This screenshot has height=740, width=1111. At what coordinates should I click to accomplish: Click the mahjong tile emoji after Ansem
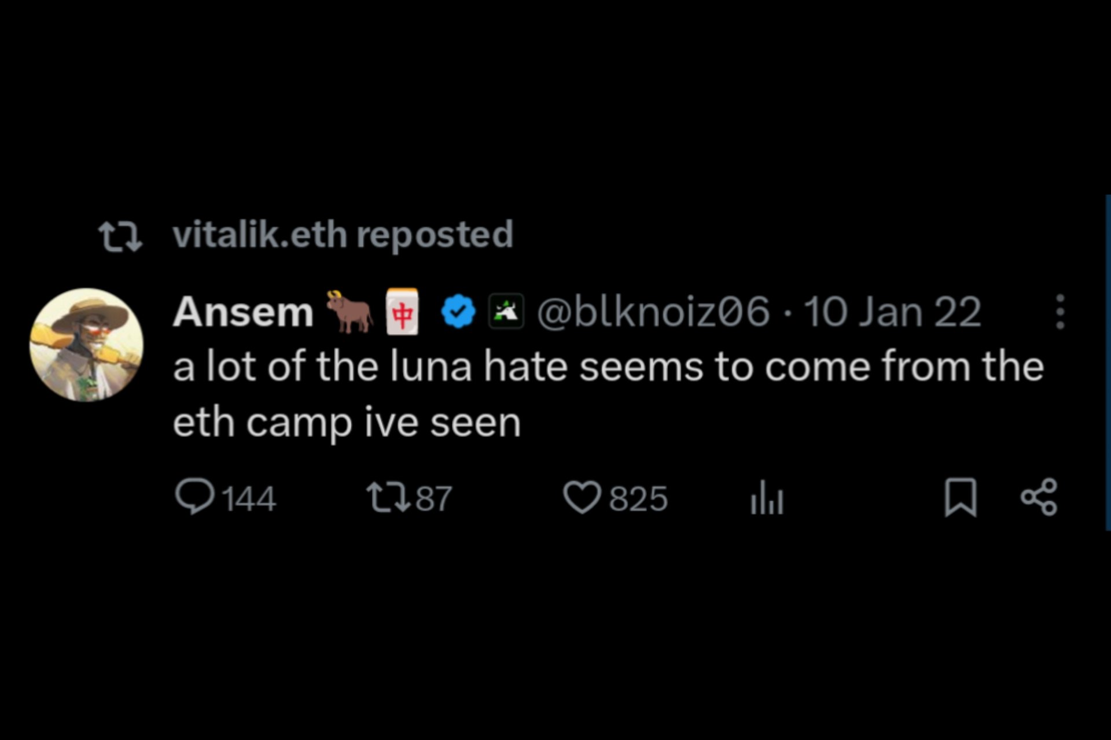[x=402, y=312]
